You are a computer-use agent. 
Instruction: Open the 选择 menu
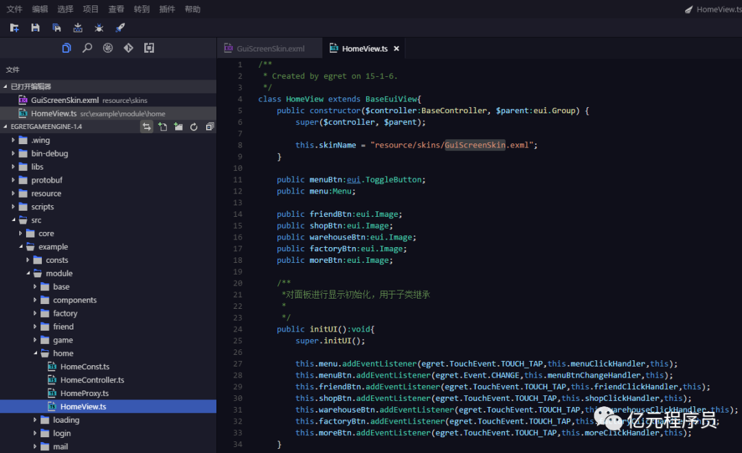(65, 9)
